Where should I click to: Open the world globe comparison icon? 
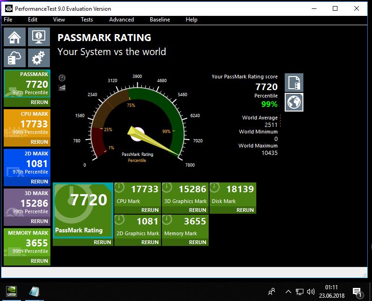click(294, 102)
